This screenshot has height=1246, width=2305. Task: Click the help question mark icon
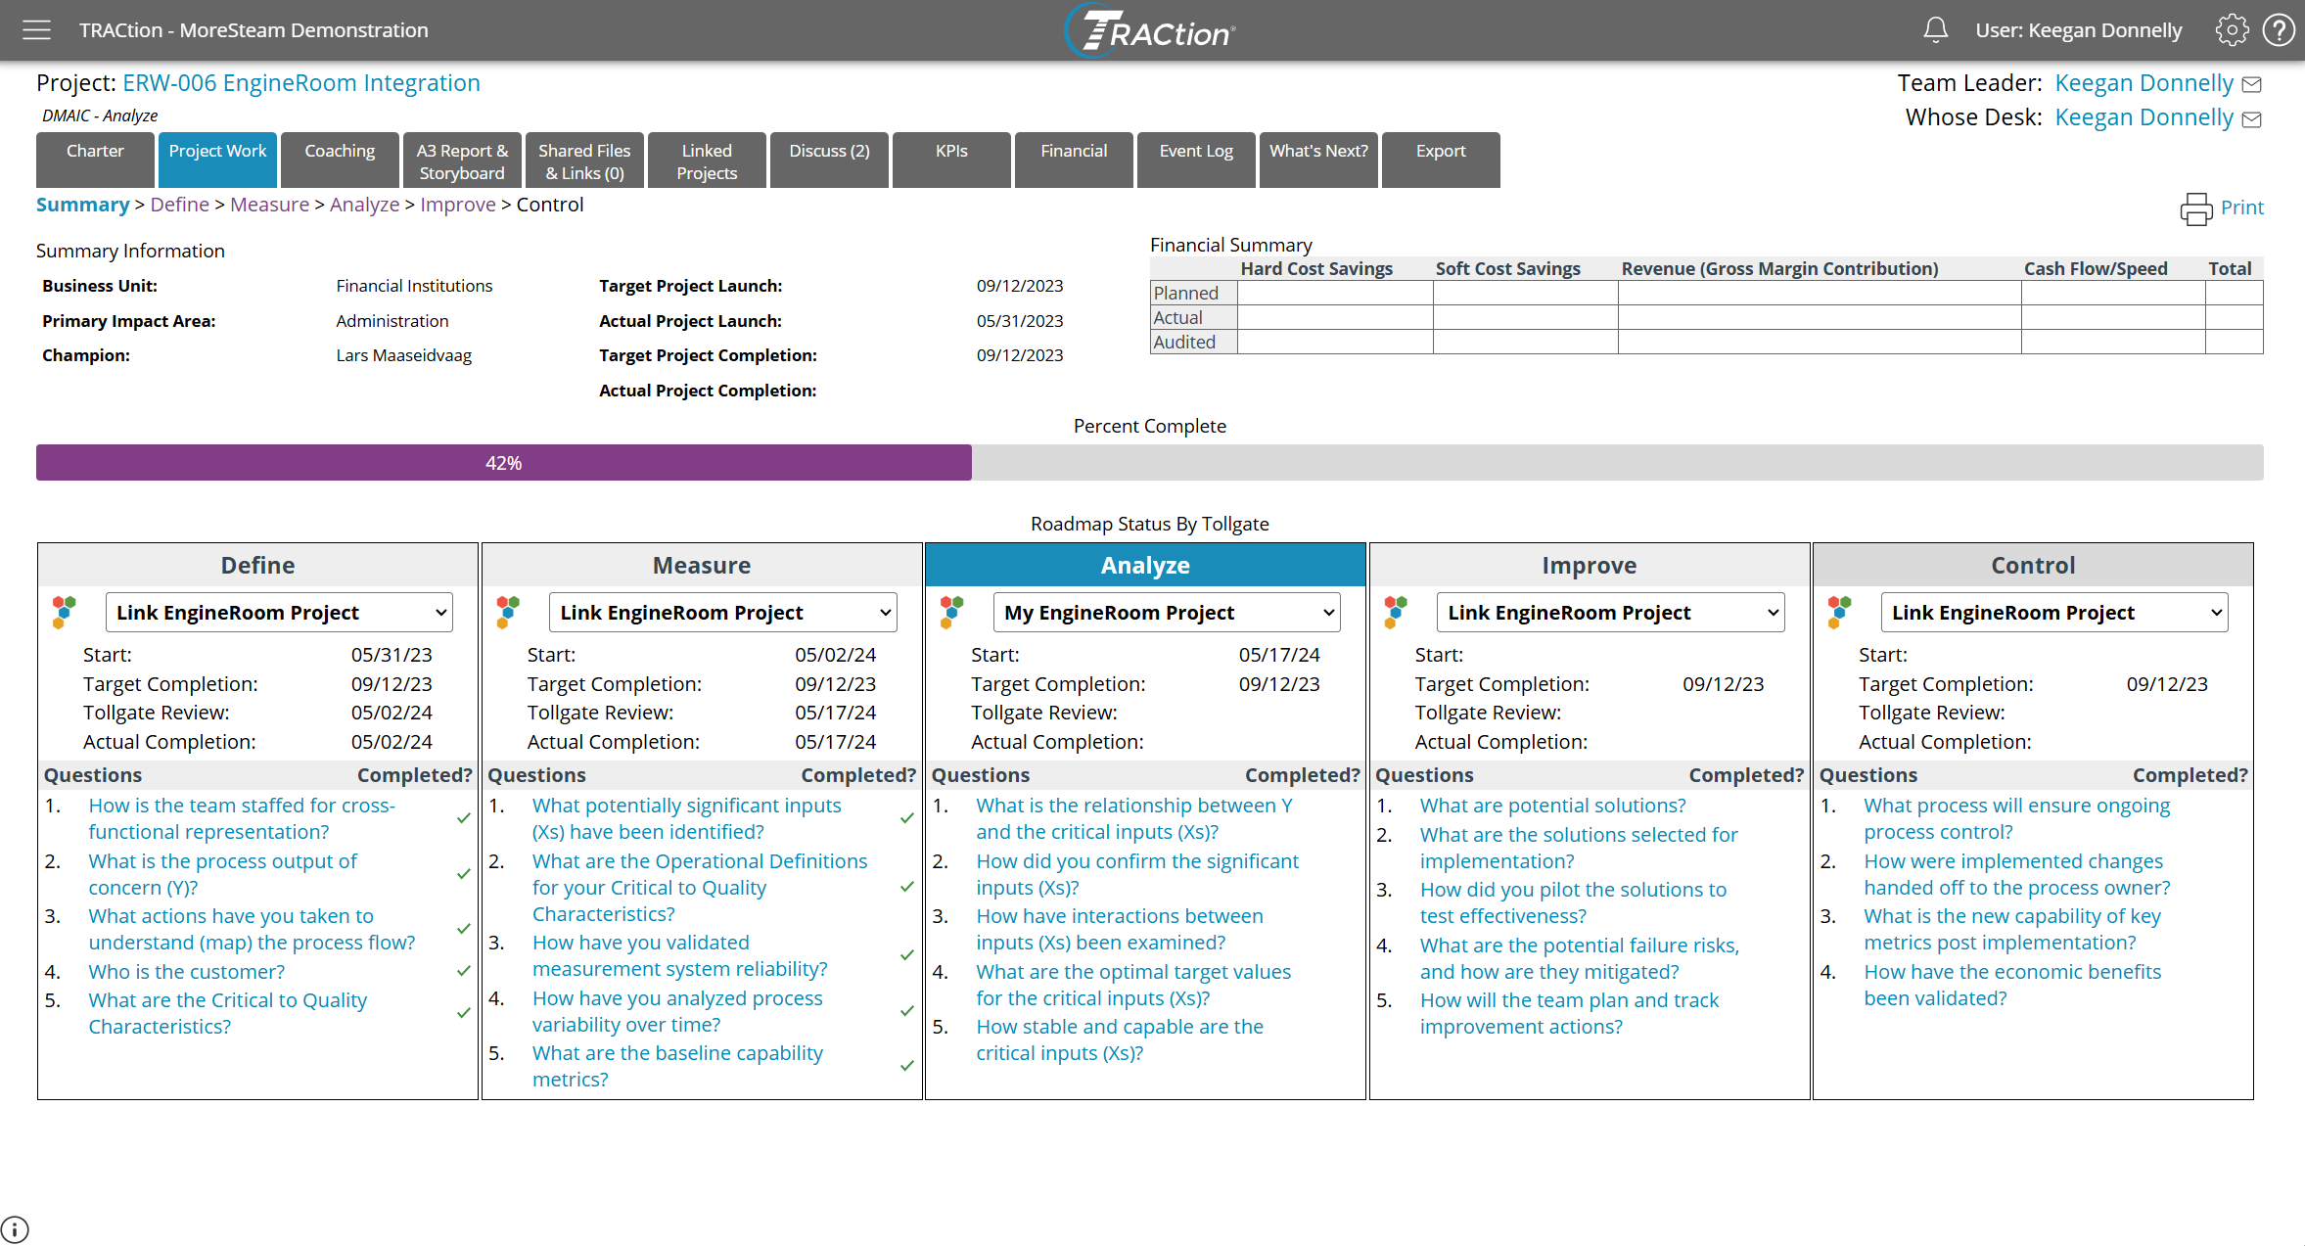tap(2279, 30)
